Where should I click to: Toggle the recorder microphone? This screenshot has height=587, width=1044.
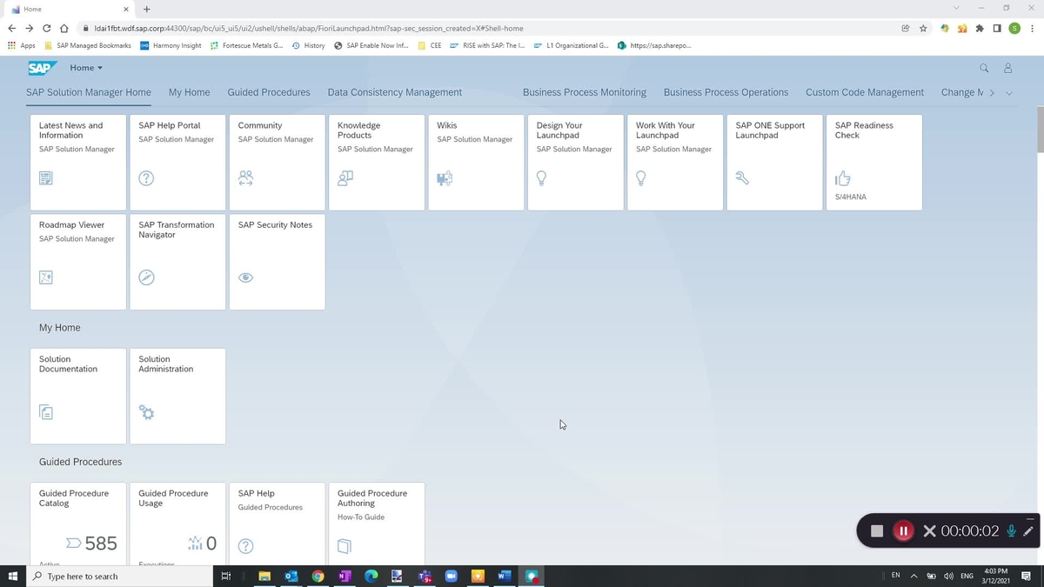click(x=1011, y=530)
